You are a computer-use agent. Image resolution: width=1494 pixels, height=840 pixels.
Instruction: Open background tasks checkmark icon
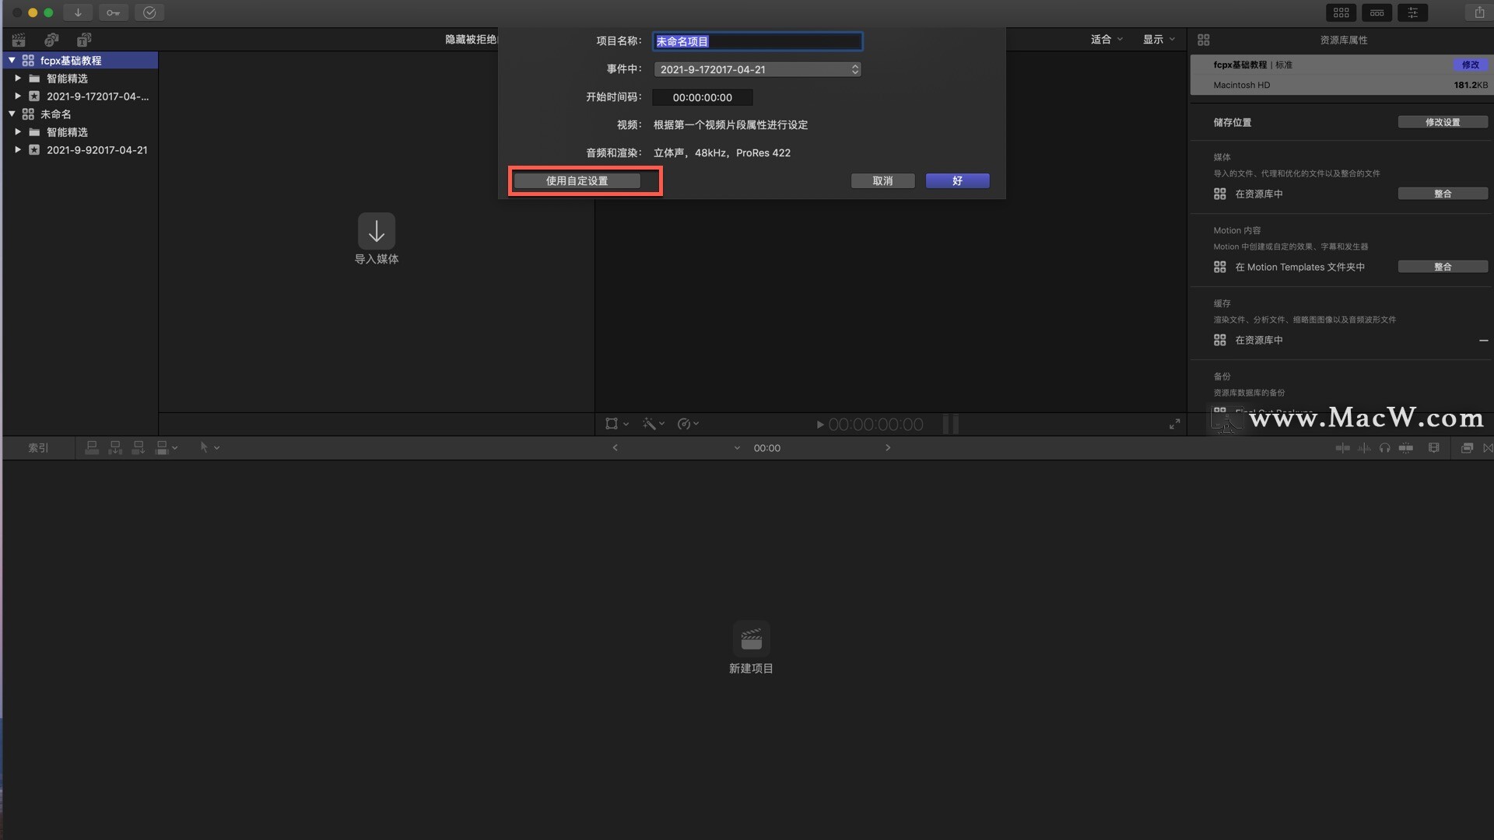tap(149, 12)
